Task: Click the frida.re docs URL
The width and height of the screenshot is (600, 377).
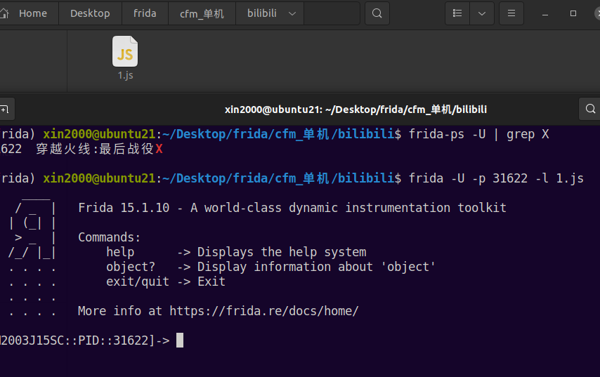Action: click(264, 311)
